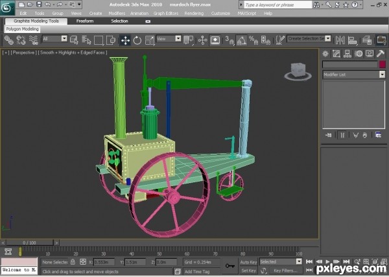Click the Polygon Modeling panel button
This screenshot has height=277, width=389.
tap(22, 29)
